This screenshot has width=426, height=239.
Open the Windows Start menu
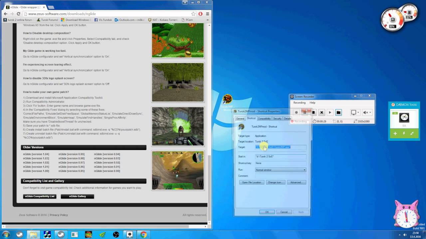point(6,235)
